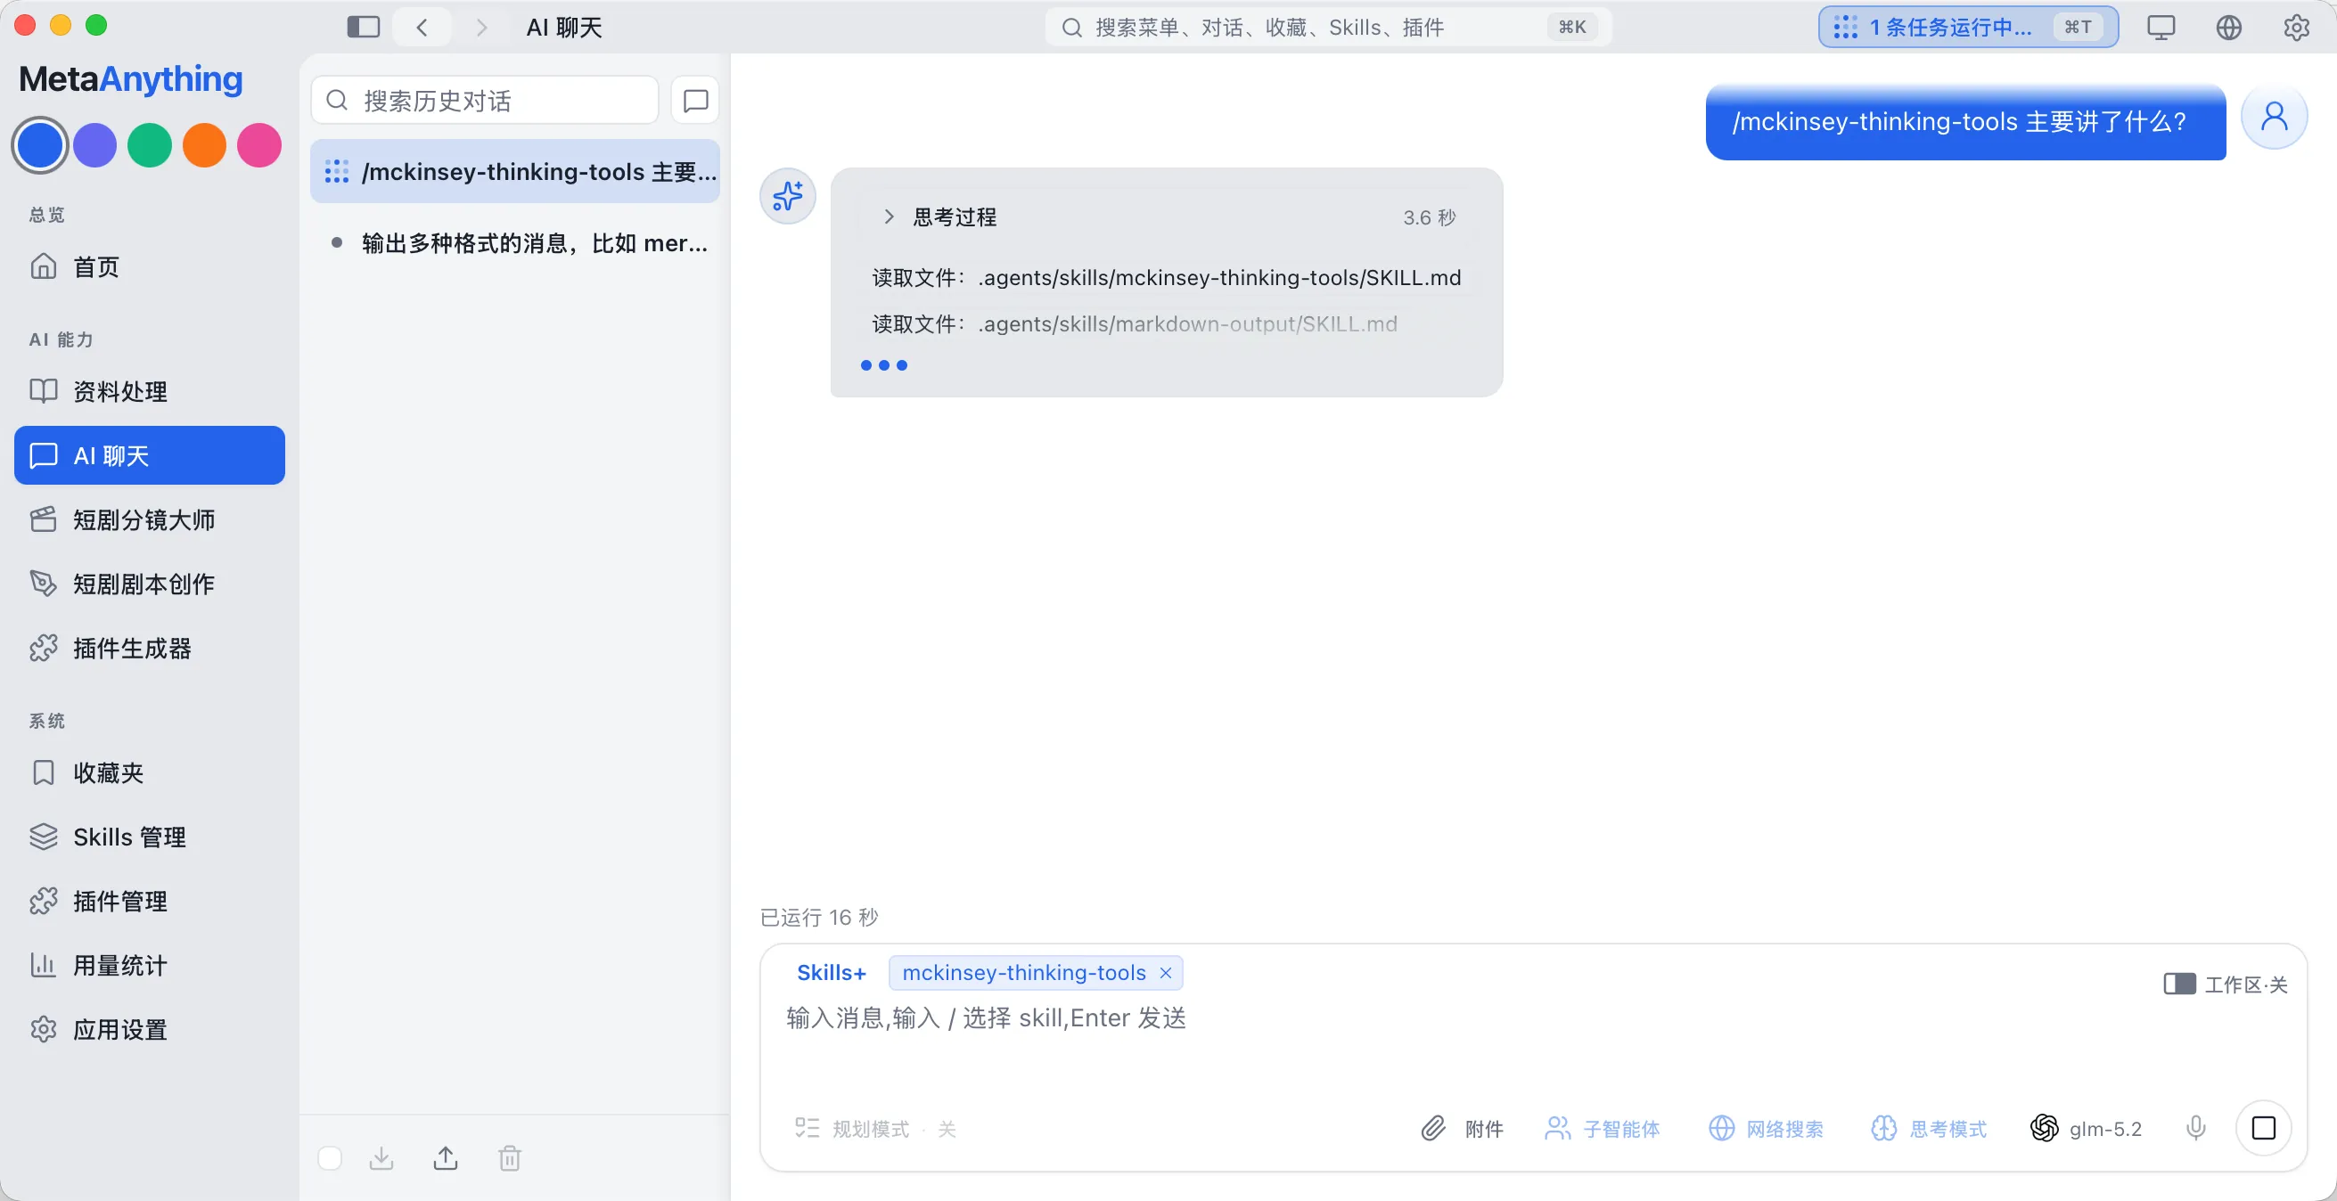Open 短剧剧本创作 in the sidebar
Viewport: 2337px width, 1201px height.
[150, 584]
